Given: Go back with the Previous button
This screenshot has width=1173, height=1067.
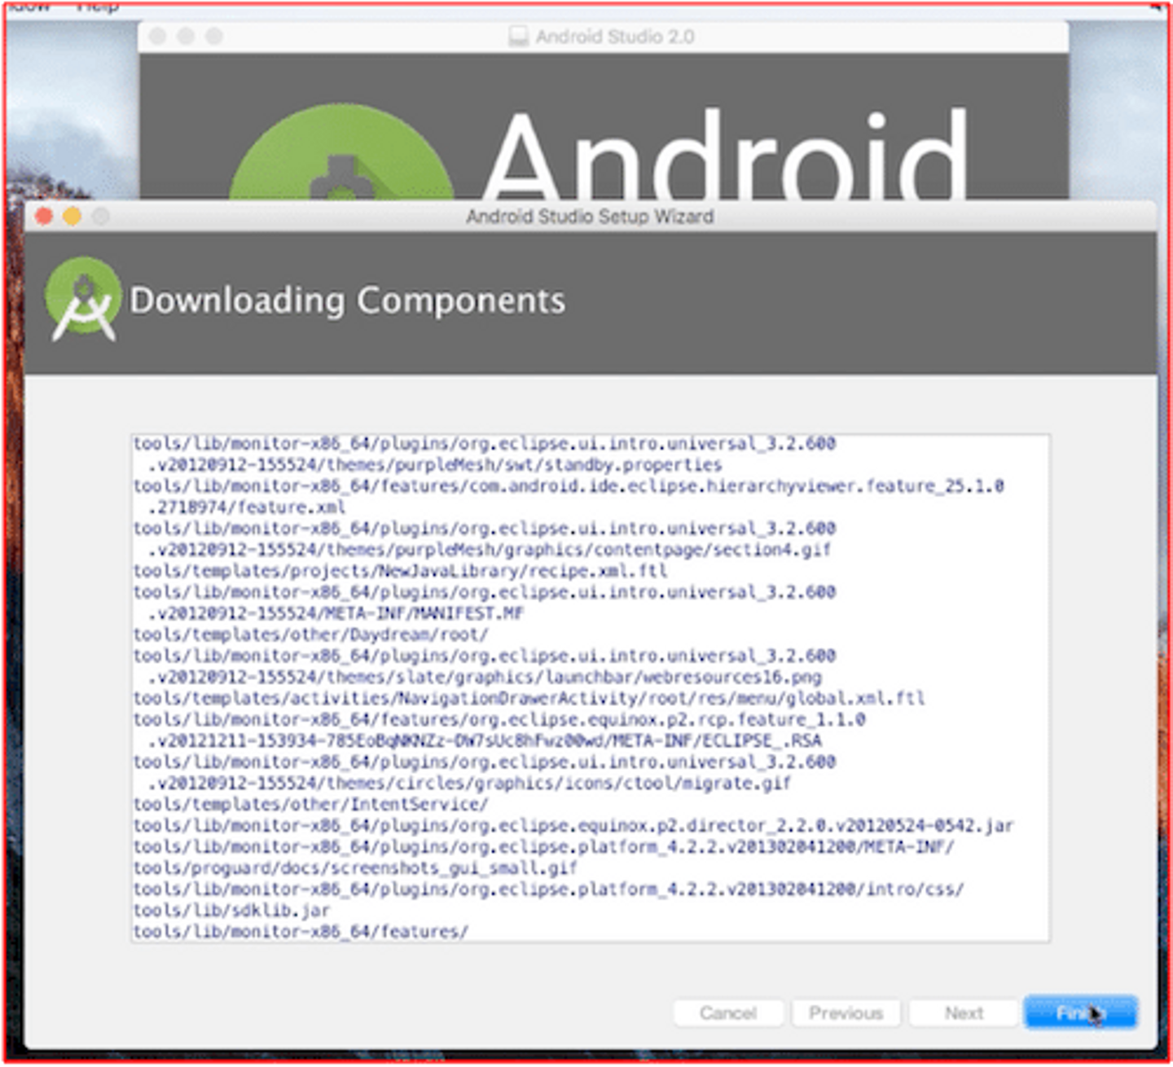Looking at the screenshot, I should 846,1012.
